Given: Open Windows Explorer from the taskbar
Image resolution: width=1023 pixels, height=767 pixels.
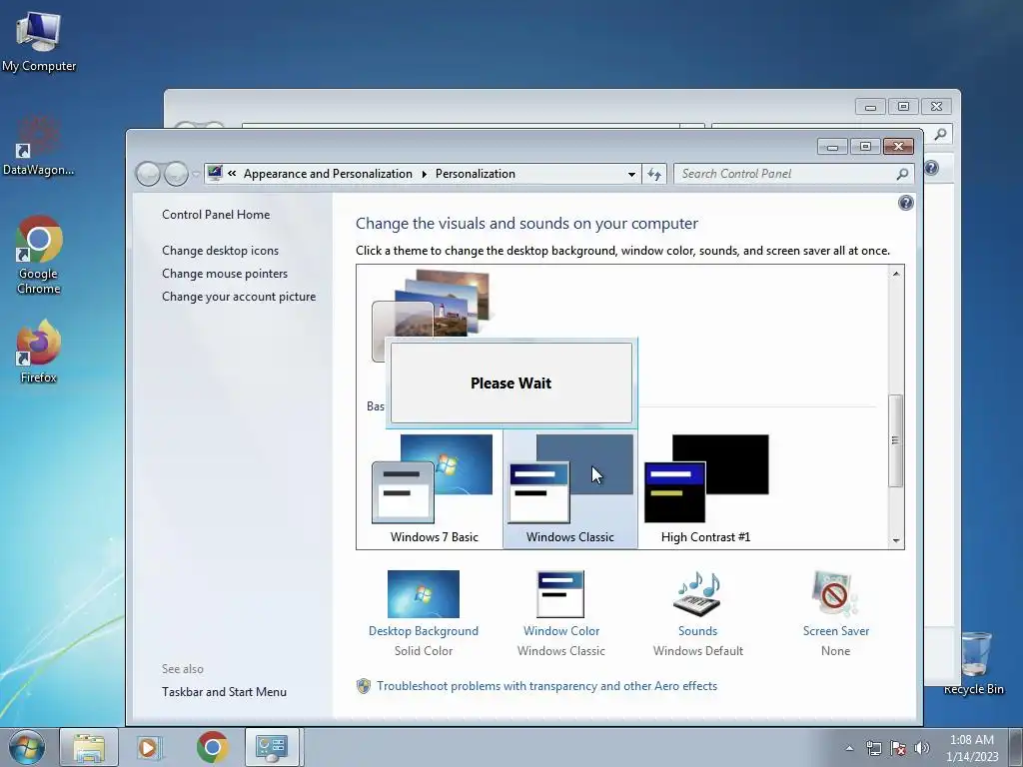Looking at the screenshot, I should [89, 747].
